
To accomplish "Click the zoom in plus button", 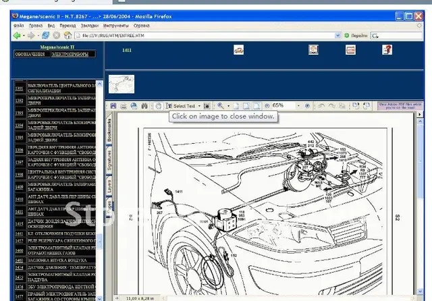I will [x=308, y=106].
